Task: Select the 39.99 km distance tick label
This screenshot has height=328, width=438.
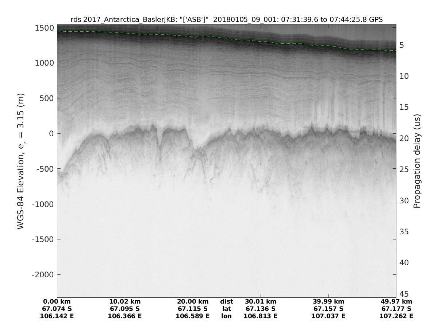Action: pos(328,301)
